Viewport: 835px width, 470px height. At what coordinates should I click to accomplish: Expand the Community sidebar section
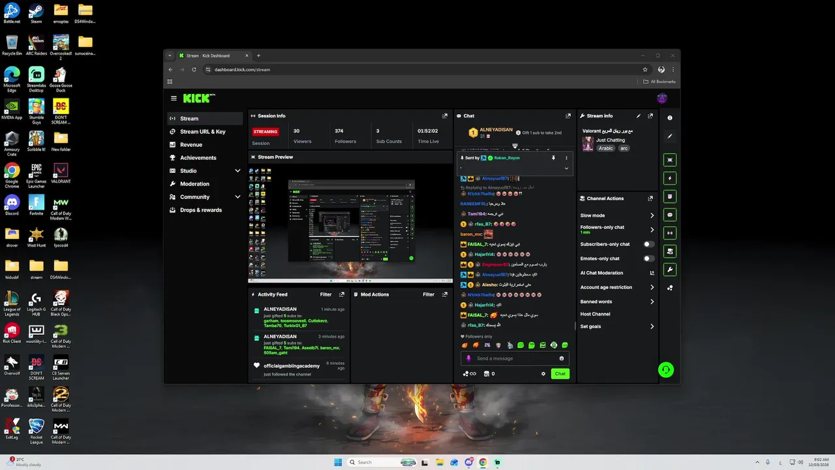click(x=237, y=197)
